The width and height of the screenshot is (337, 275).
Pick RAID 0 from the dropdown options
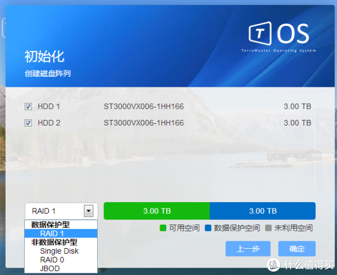(52, 260)
